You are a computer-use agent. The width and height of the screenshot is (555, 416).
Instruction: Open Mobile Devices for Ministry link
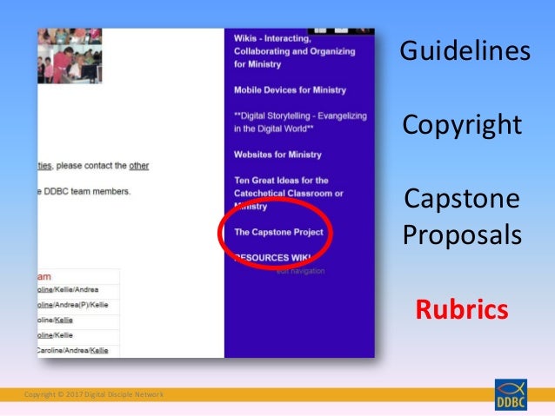290,90
